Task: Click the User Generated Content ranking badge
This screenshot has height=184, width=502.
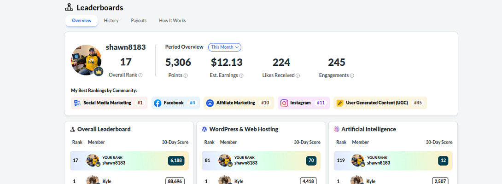Action: 380,103
